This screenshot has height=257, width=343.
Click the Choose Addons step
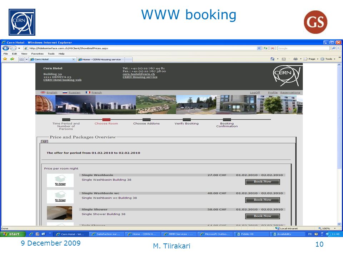pyautogui.click(x=146, y=122)
